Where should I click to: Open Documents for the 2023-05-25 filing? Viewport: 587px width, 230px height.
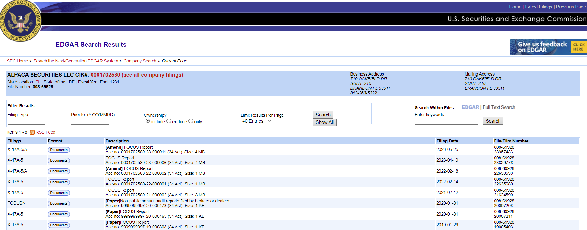coord(59,150)
